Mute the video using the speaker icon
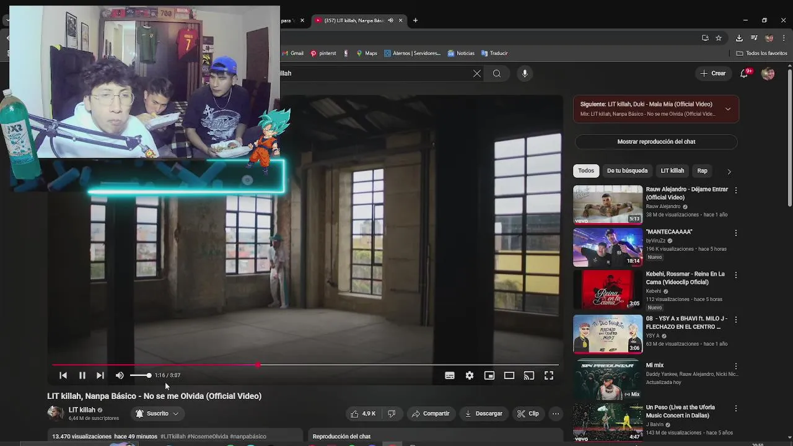 [120, 375]
